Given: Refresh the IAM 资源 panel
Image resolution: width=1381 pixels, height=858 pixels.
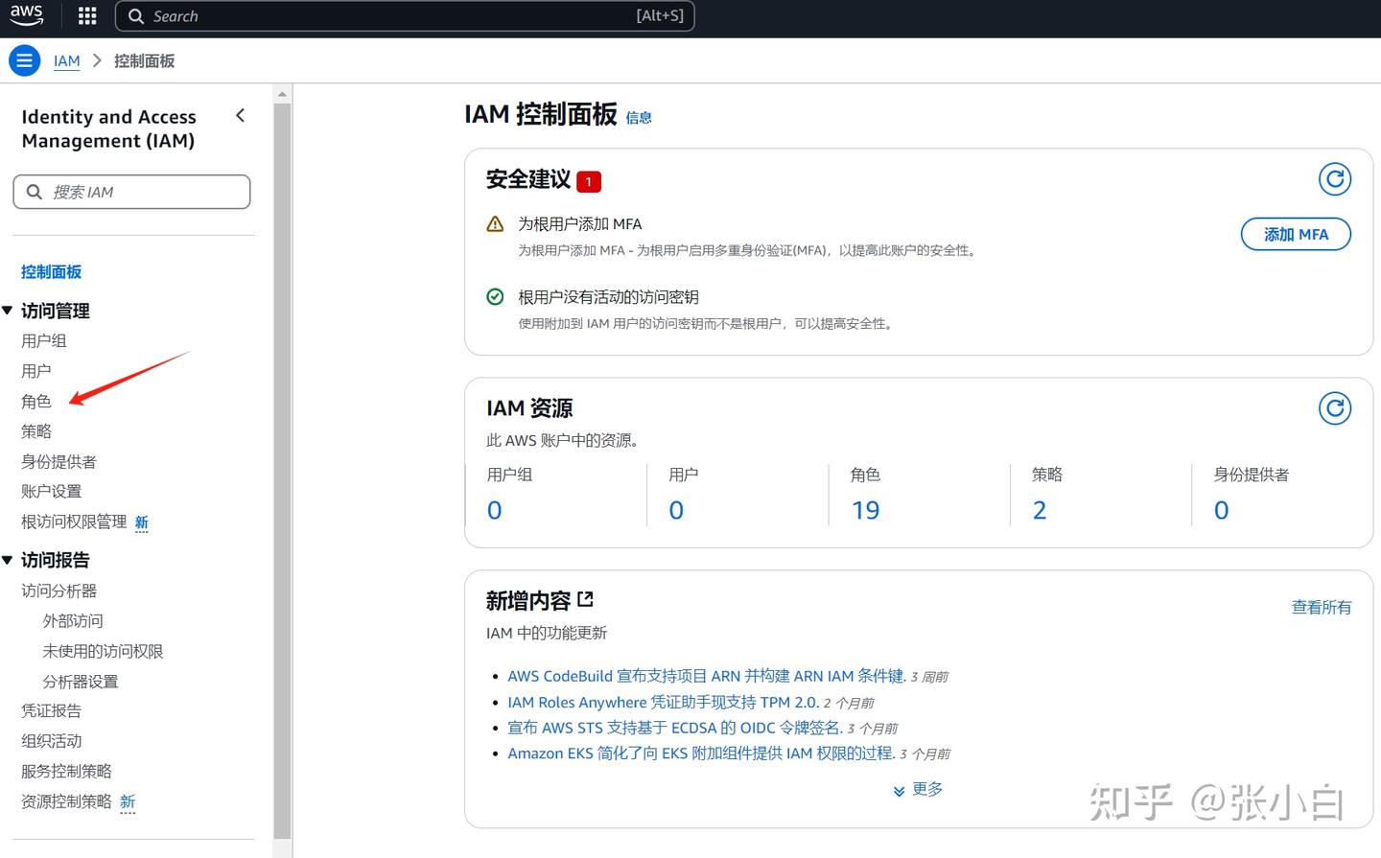Looking at the screenshot, I should tap(1334, 408).
